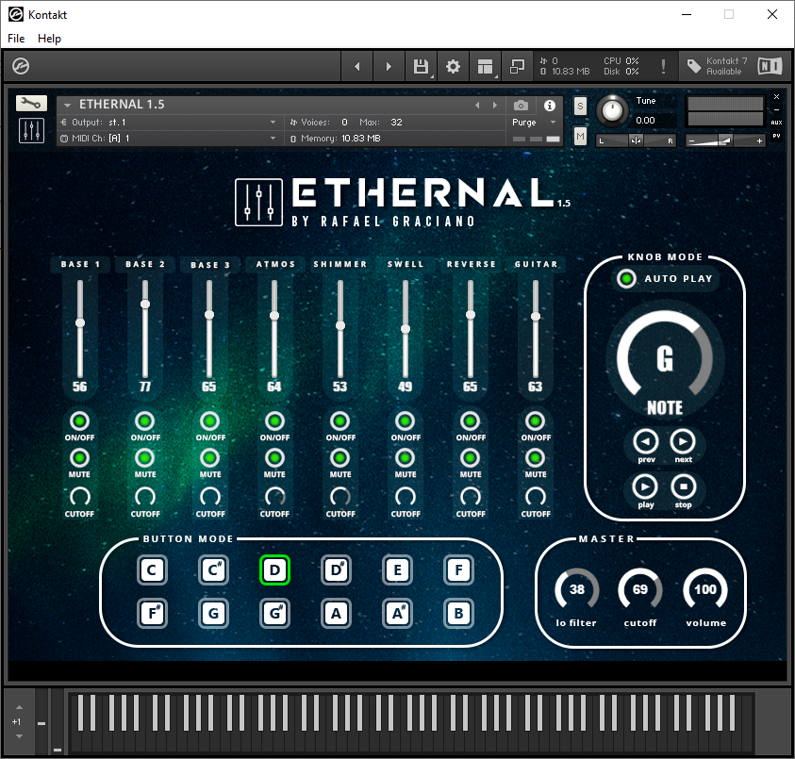Switch ON/OFF for the SHIMMER channel
The width and height of the screenshot is (795, 759).
tap(340, 421)
